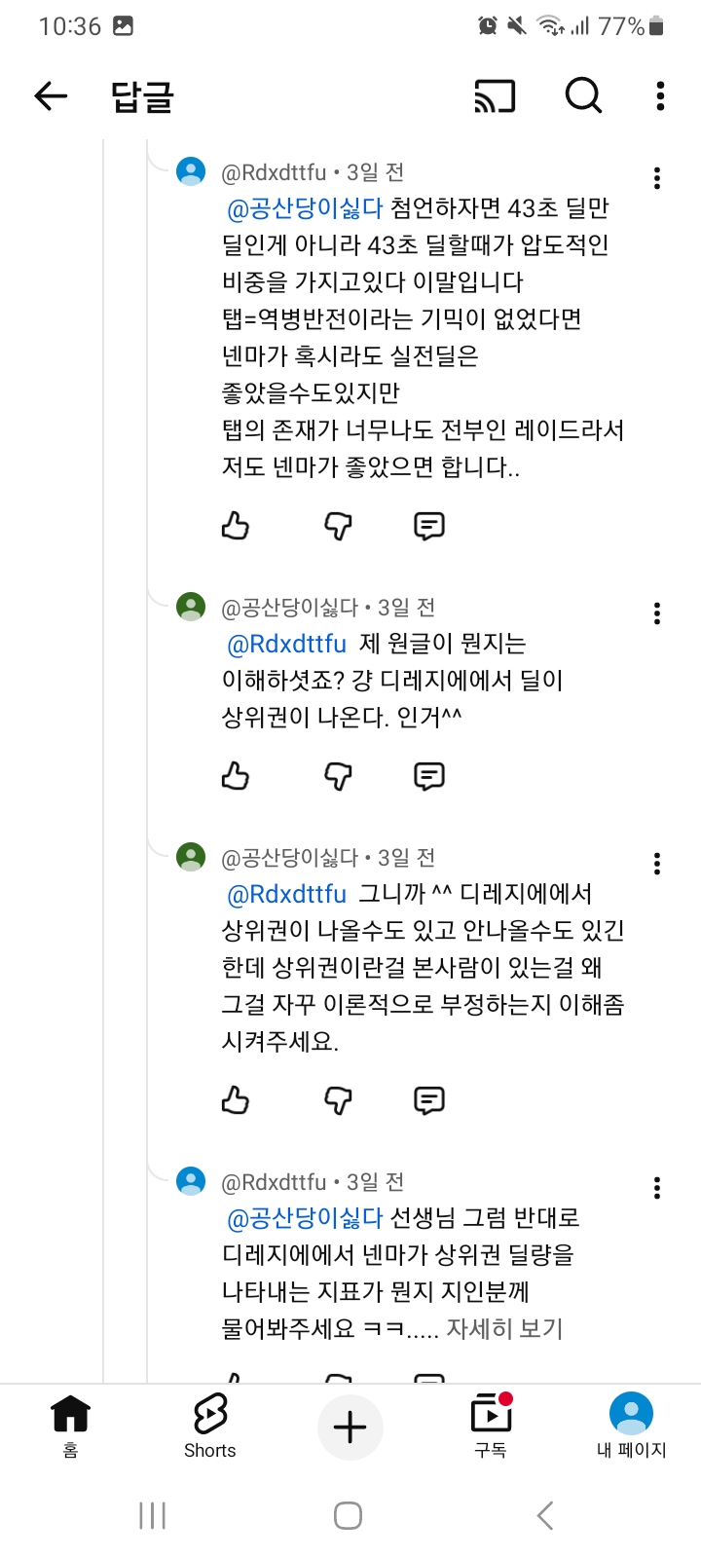Viewport: 701px width, 1558px height.
Task: Tap the back arrow next to 답글
Action: pos(51,95)
